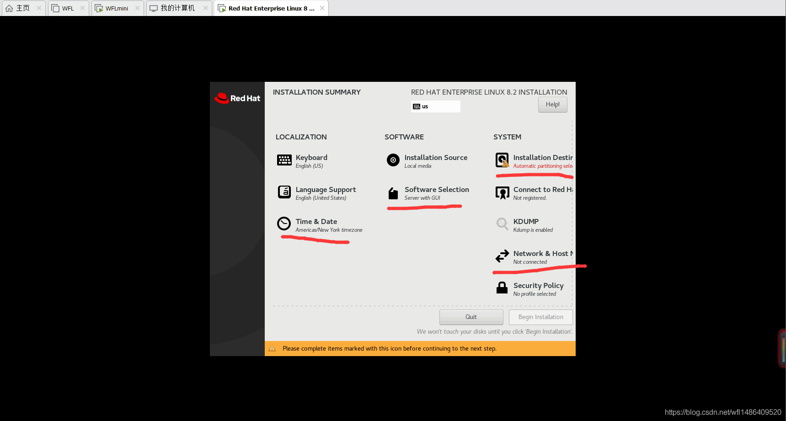
Task: Open Network & Host Name label
Action: click(543, 253)
